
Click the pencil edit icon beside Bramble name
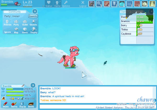23,86
